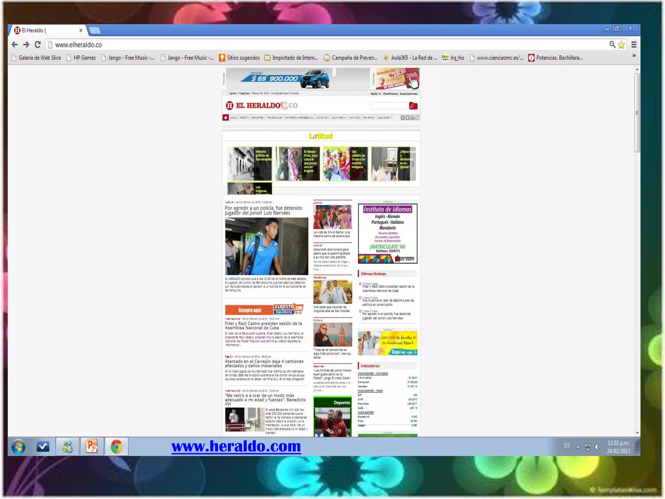The image size is (665, 499).
Task: Open the Importado de Intern... bookmark folder
Action: 291,58
